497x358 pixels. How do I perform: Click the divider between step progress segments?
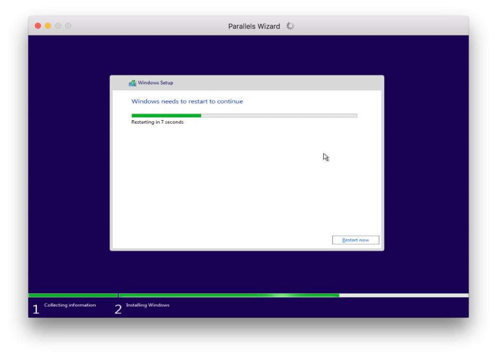(118, 295)
